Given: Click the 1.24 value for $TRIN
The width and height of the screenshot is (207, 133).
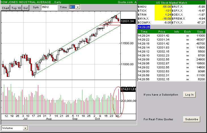Looking at the screenshot, I should click(x=168, y=14).
